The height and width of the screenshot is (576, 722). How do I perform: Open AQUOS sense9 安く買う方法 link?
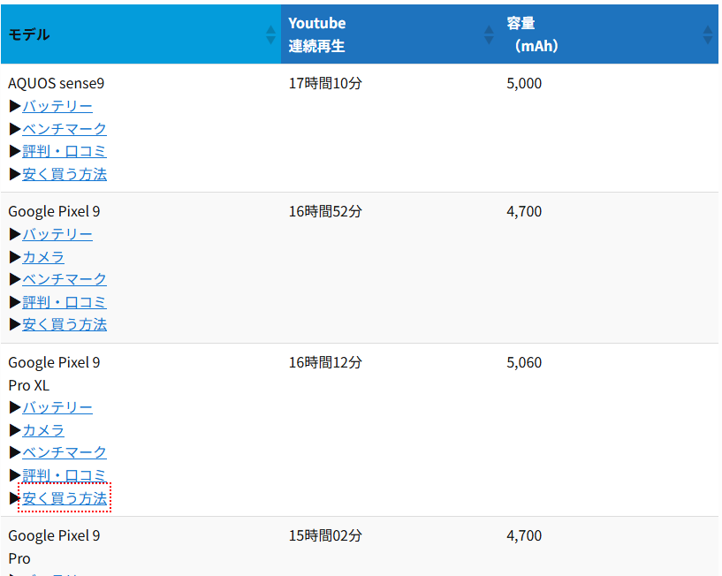tap(65, 174)
